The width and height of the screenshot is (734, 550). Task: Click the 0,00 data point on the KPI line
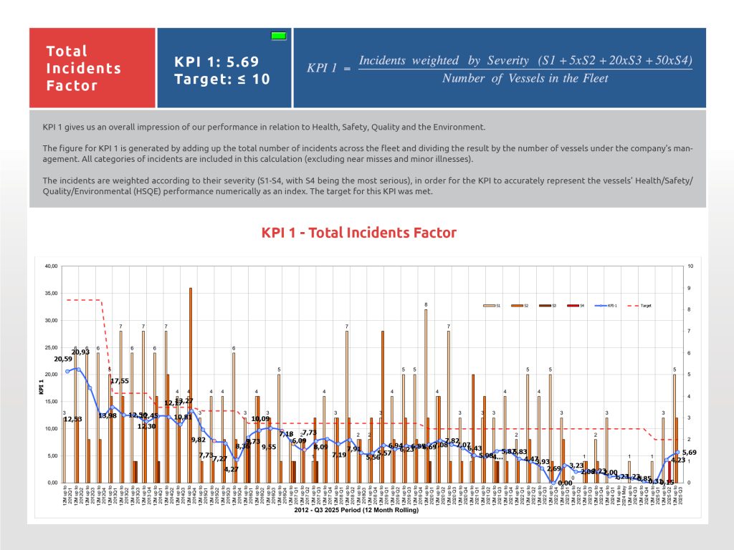(564, 483)
